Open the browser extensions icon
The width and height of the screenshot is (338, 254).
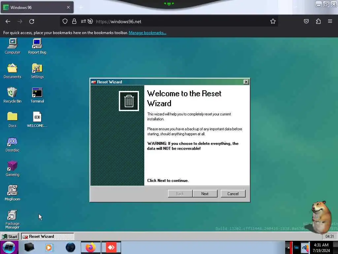318,21
